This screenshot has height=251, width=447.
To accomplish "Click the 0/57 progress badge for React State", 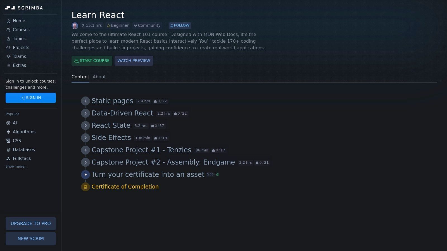I will coord(158,126).
